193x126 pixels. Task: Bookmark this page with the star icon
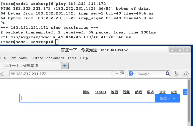(113, 74)
